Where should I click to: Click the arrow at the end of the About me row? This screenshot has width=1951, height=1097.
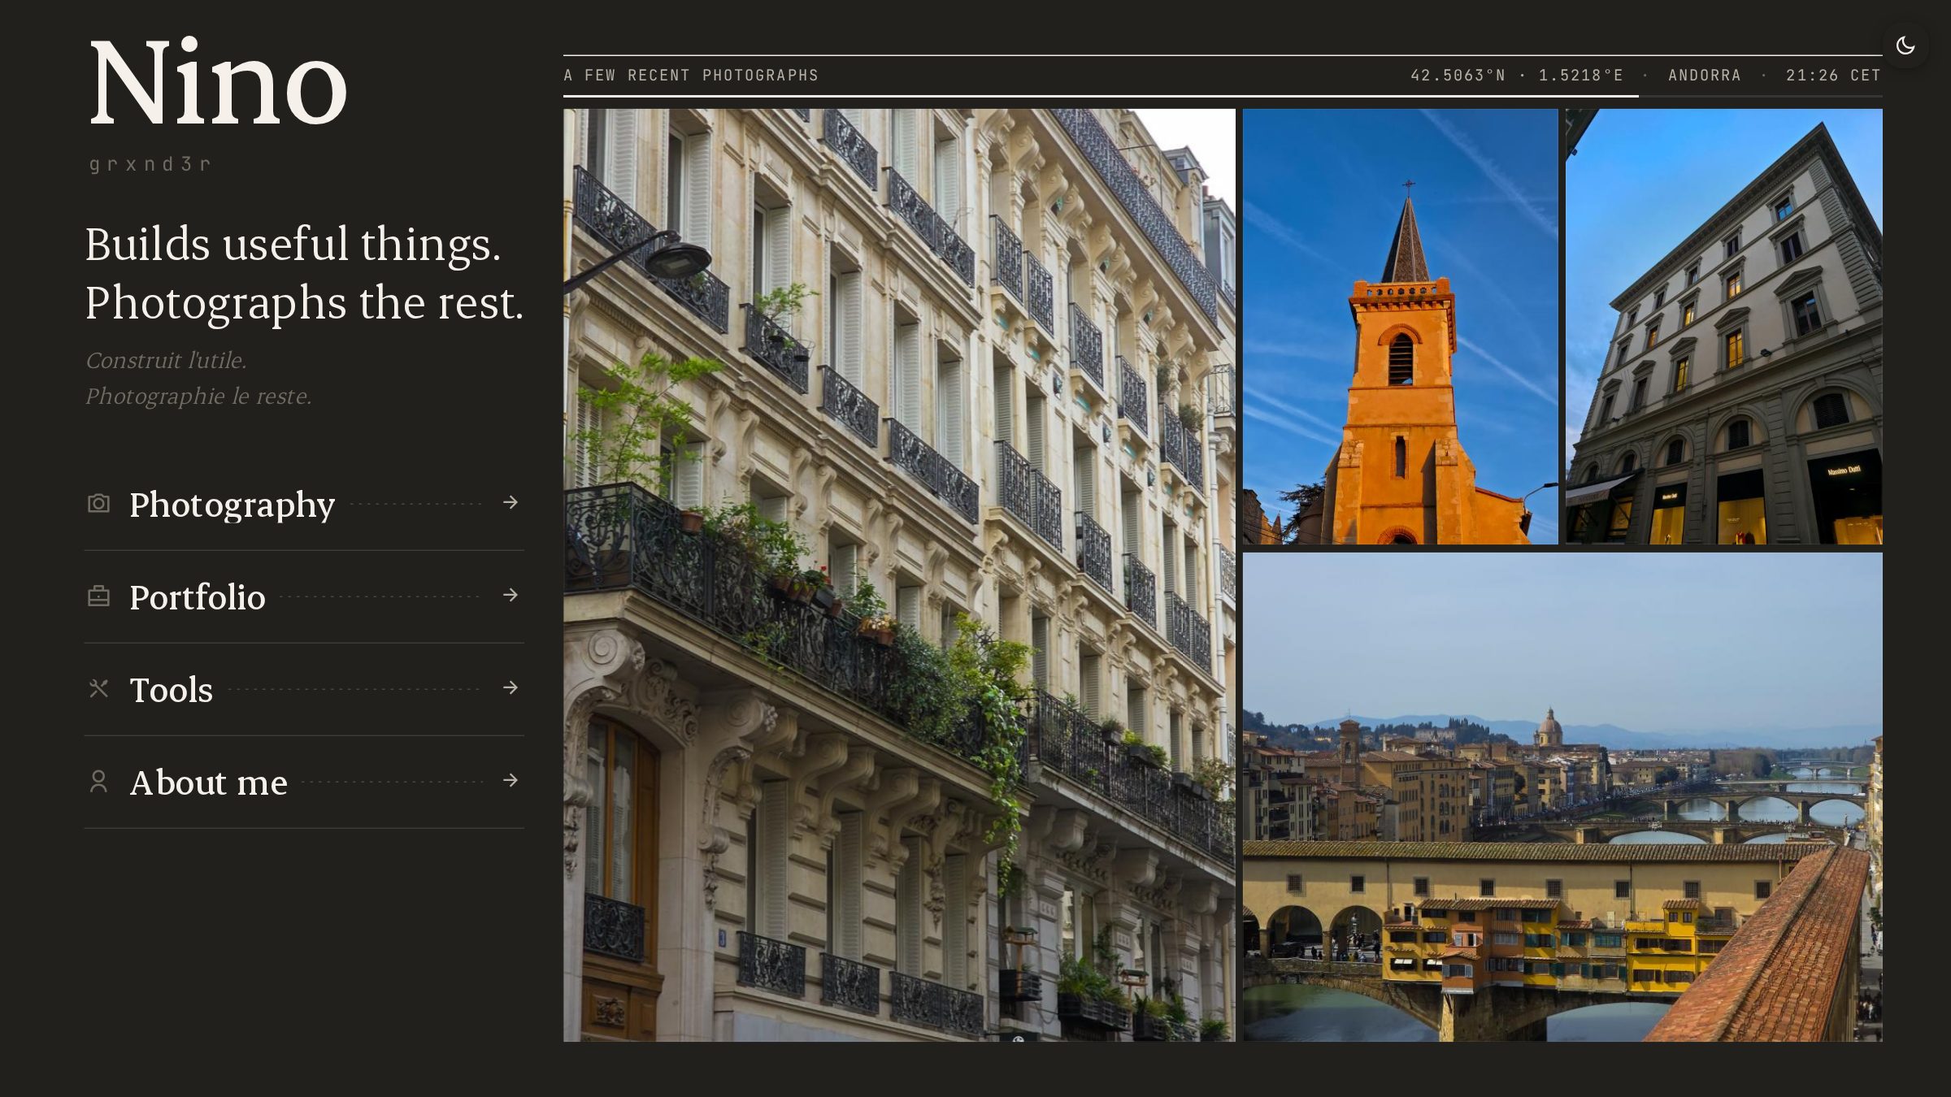(511, 781)
